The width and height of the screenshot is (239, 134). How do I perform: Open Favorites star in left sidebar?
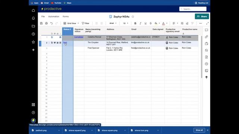click(33, 42)
